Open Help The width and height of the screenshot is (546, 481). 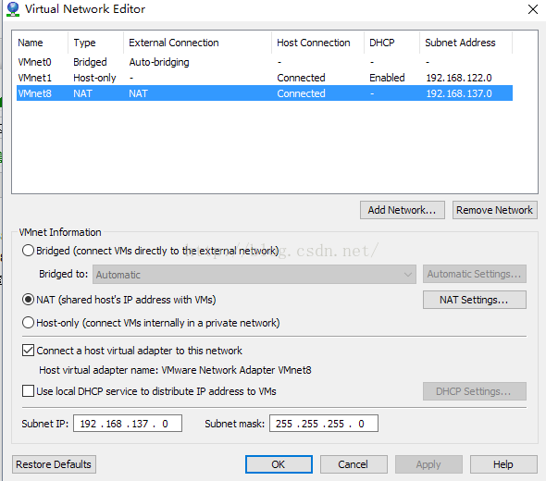click(503, 464)
